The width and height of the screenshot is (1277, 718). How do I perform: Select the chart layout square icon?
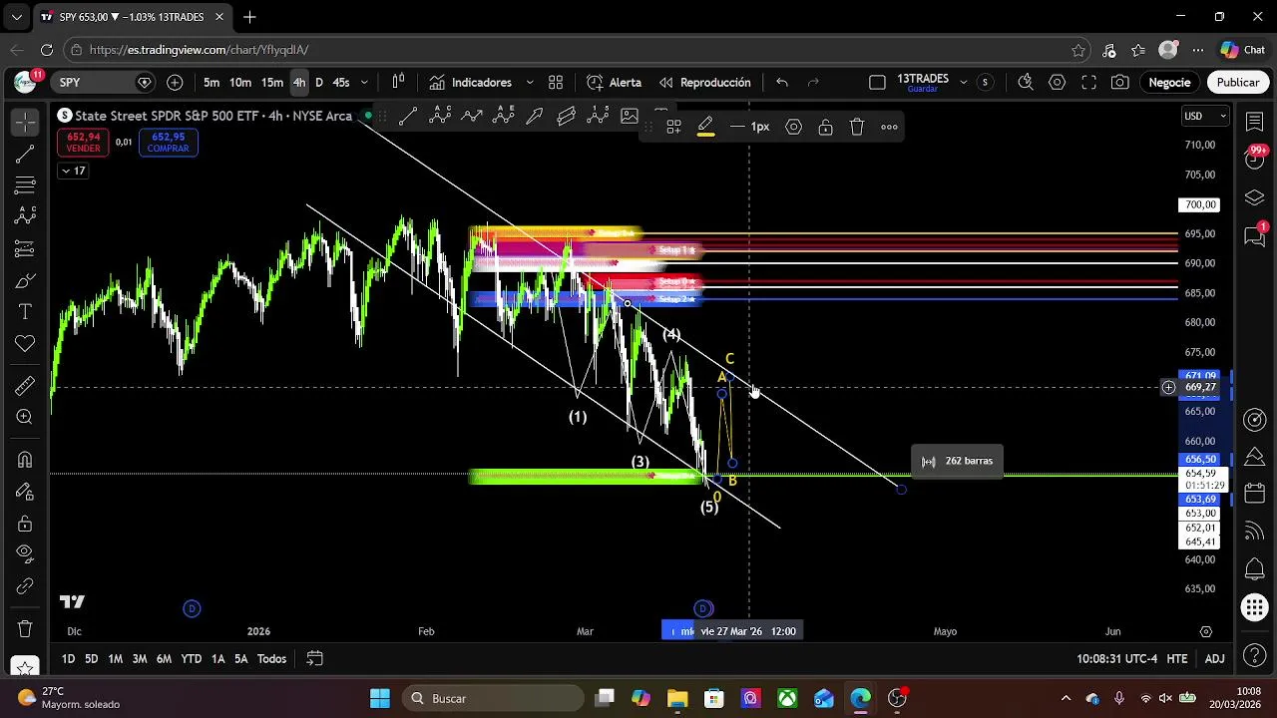point(877,83)
